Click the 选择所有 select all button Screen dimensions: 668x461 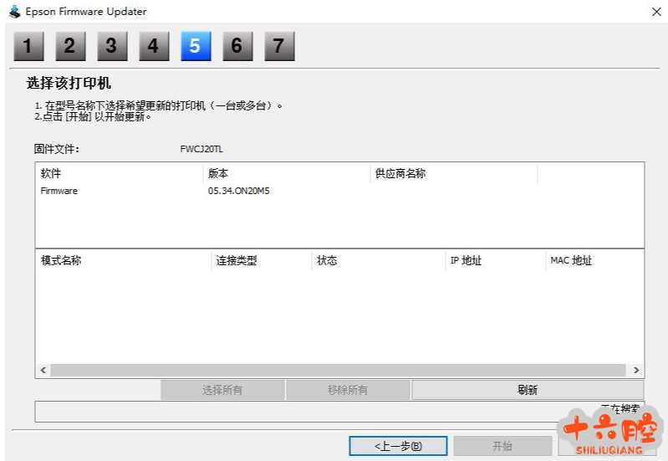[x=222, y=390]
